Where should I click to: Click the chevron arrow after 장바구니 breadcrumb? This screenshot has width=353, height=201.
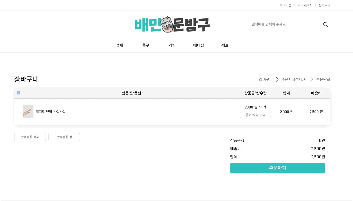[x=277, y=79]
